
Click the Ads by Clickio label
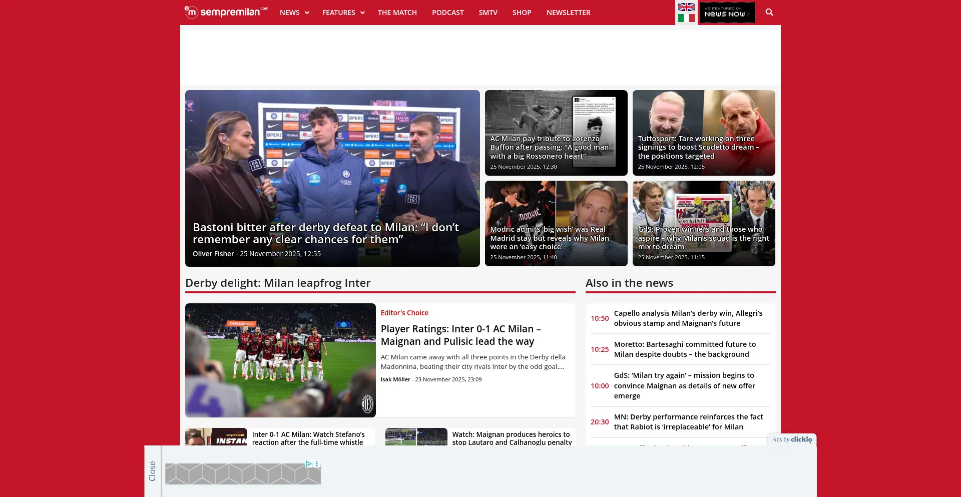pyautogui.click(x=792, y=439)
